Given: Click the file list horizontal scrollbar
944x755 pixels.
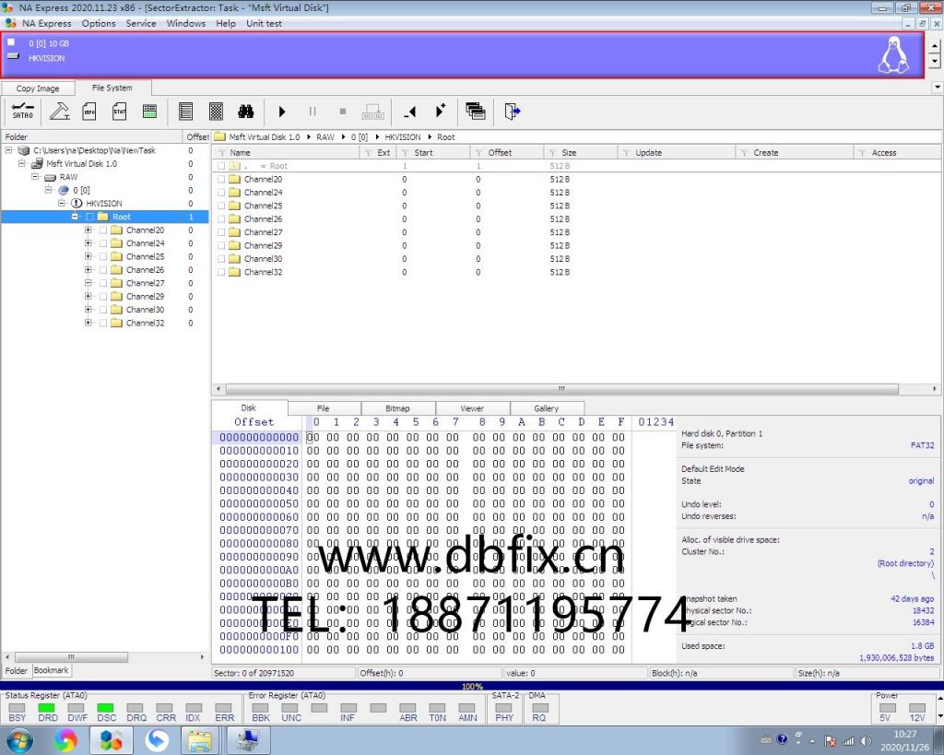Looking at the screenshot, I should pos(561,389).
